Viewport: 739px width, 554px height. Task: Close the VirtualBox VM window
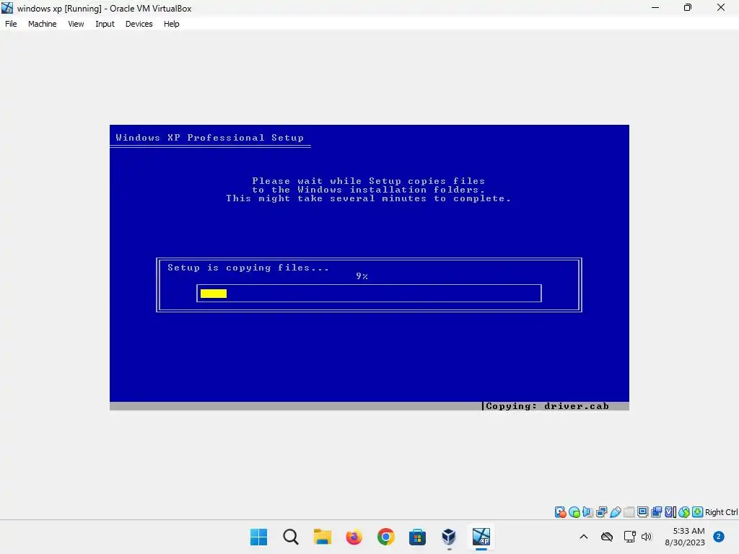pos(721,7)
